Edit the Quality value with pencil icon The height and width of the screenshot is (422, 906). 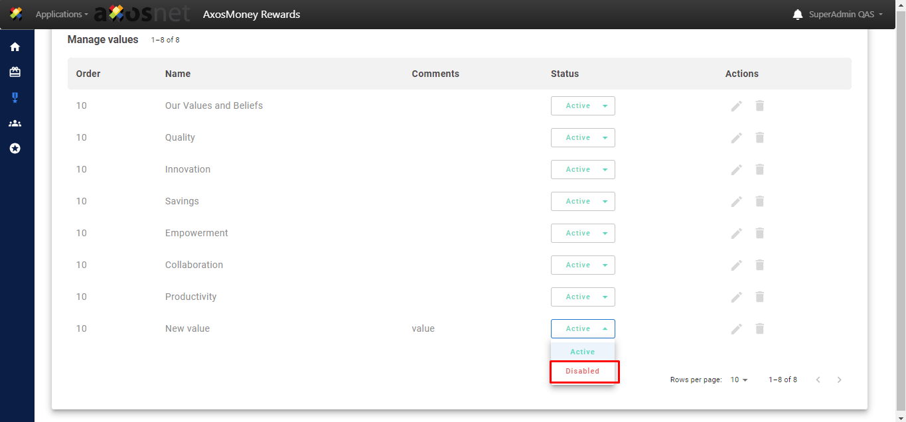tap(736, 138)
